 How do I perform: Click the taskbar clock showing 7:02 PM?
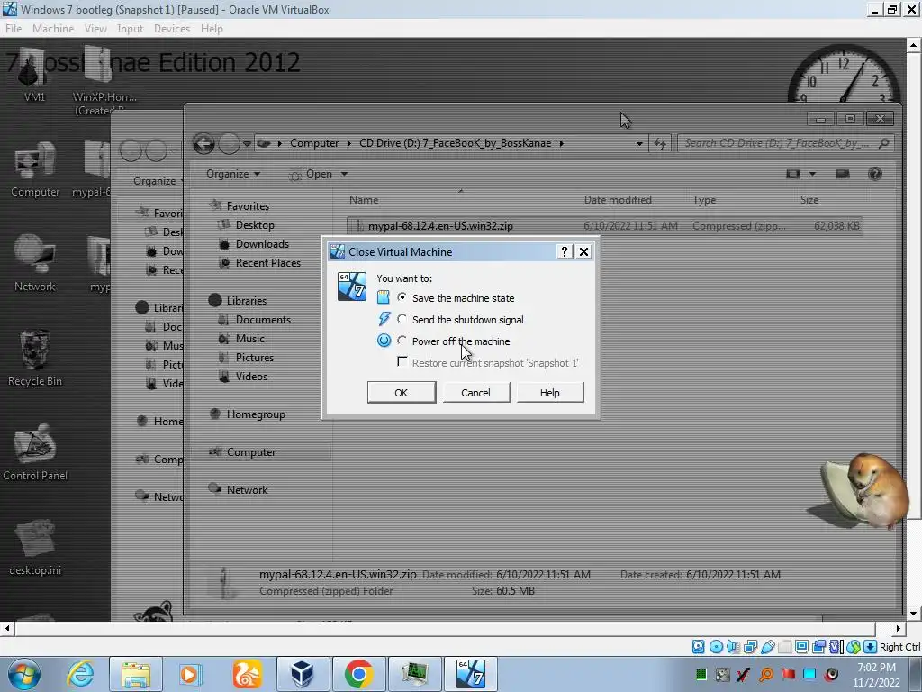click(876, 674)
